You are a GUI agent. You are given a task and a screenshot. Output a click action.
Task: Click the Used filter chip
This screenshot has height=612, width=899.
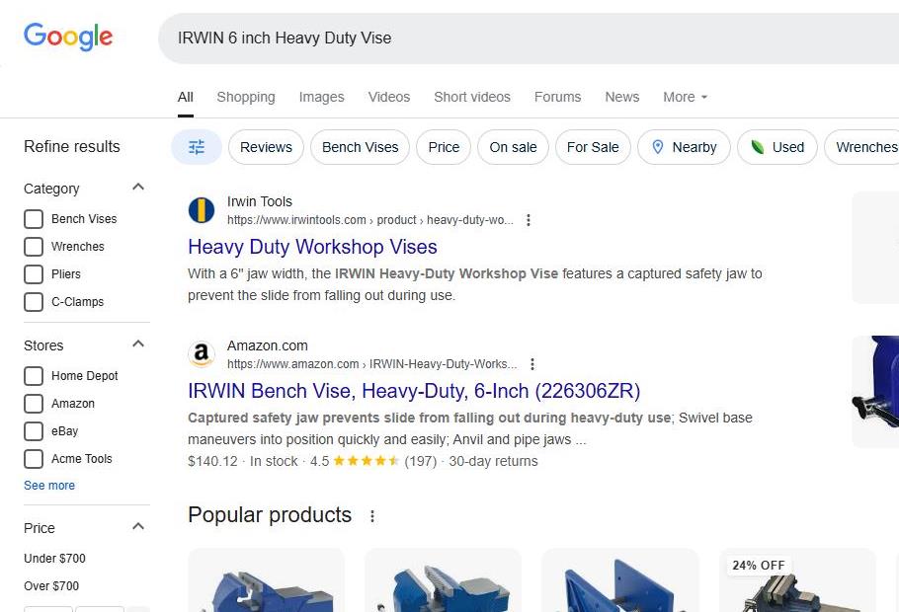tap(776, 147)
